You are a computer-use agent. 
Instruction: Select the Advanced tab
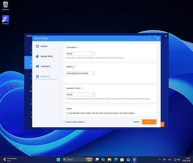(x=45, y=76)
